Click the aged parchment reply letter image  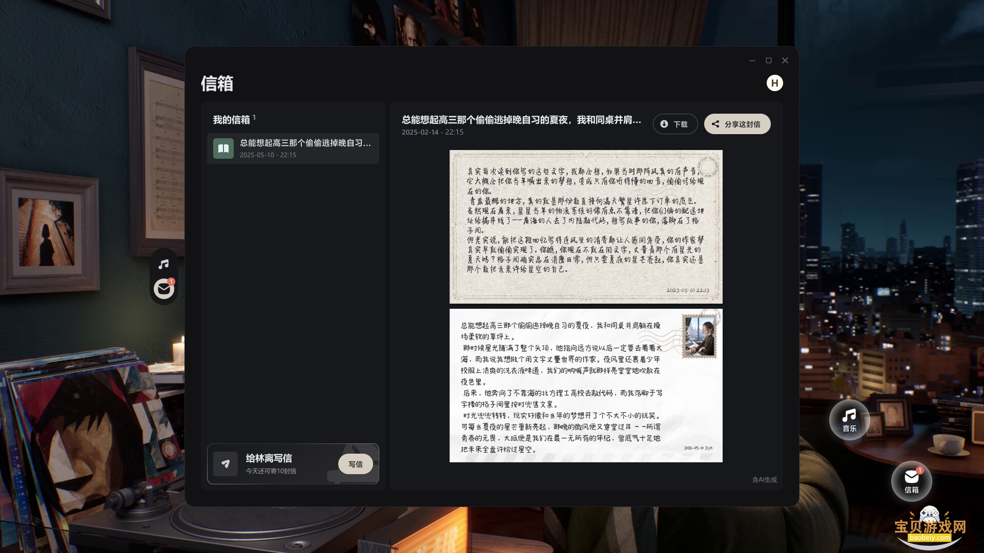(586, 226)
